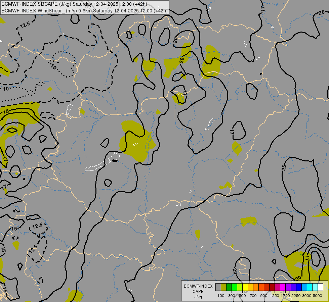Choose the bright green legend swatch
This screenshot has width=329, height=302.
(234, 287)
